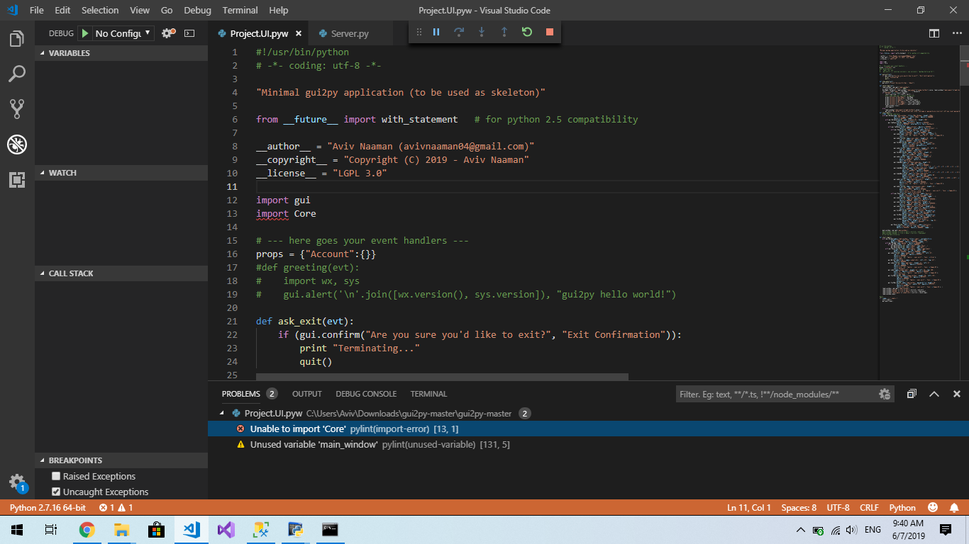The image size is (969, 544).
Task: Open the Selection menu
Action: click(x=100, y=10)
